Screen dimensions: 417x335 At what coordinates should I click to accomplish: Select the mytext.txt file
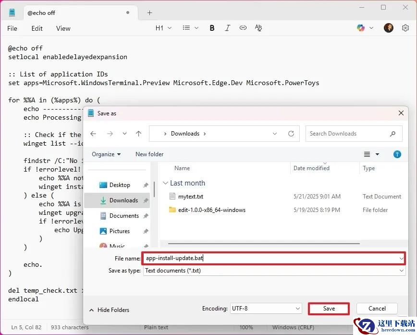tap(191, 197)
